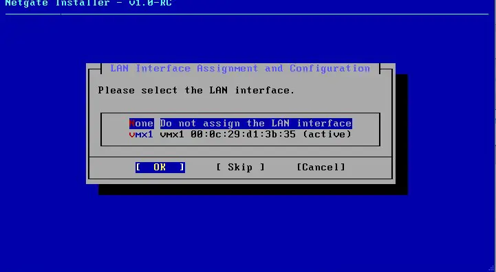The height and width of the screenshot is (272, 496).
Task: Confirm with the OK button
Action: pyautogui.click(x=160, y=167)
